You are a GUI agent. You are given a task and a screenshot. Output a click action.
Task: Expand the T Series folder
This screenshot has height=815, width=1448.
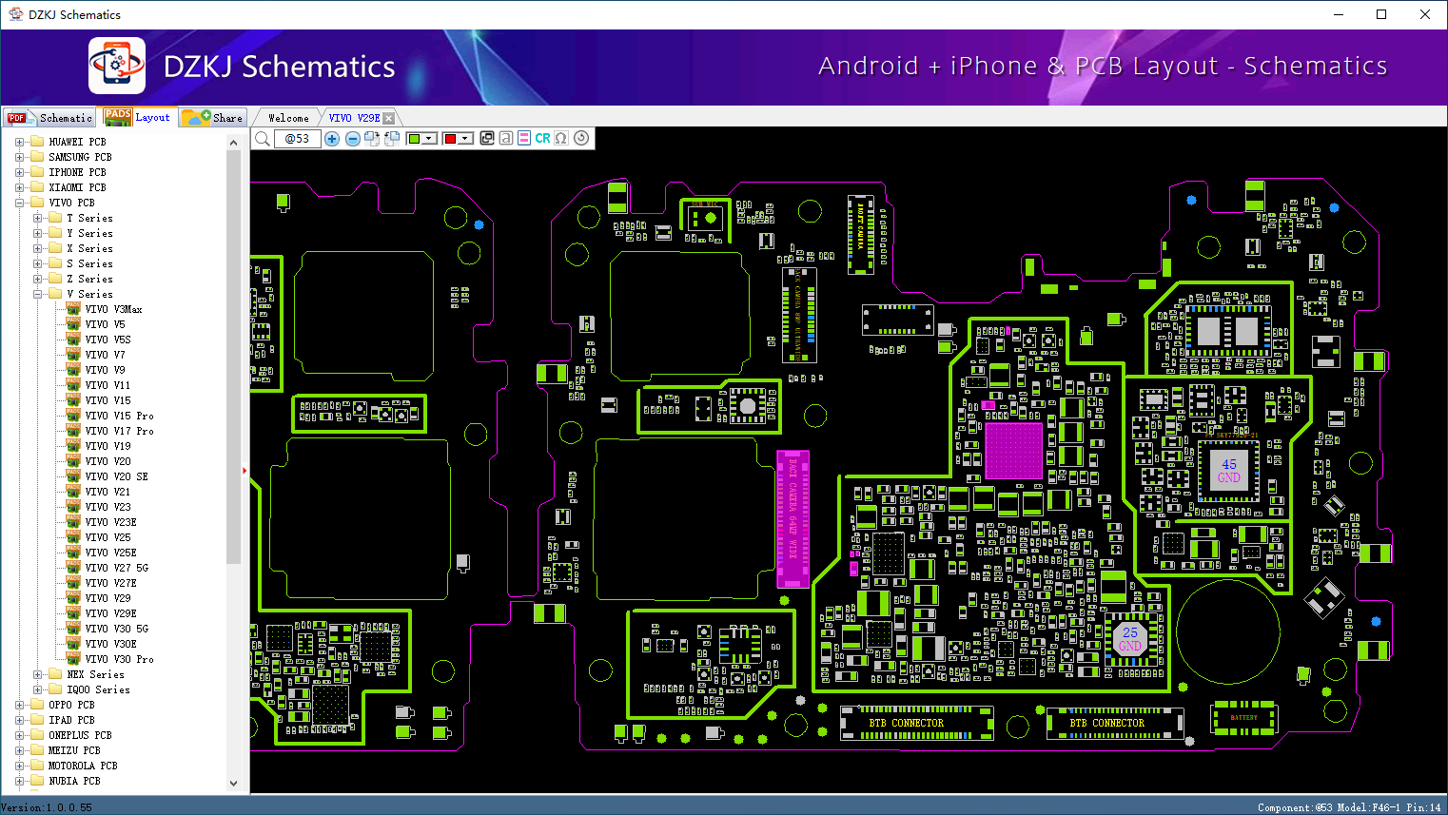click(x=37, y=218)
